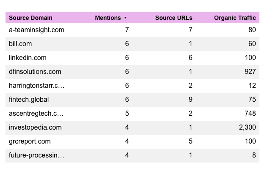Viewport: 270px width, 171px height.
Task: Select dfinsolutions.com organic traffic value 927
Action: point(250,72)
